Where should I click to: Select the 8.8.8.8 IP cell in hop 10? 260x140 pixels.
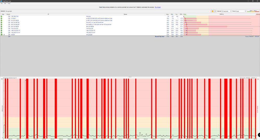(13, 35)
